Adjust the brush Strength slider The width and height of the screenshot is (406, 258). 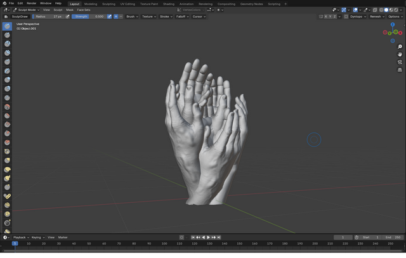pos(90,16)
